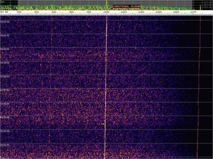Screen dimensions: 213x159
Task: Click the 45.0 dB amplitude scale label
Action: pos(208,2)
